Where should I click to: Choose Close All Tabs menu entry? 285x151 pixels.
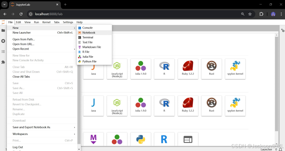tap(42, 77)
